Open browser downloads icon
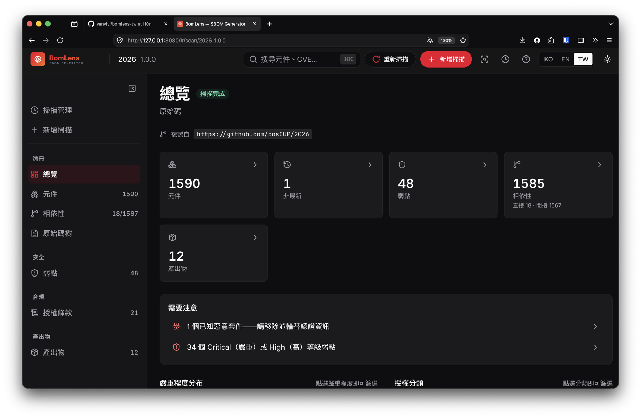The image size is (641, 418). click(x=522, y=40)
